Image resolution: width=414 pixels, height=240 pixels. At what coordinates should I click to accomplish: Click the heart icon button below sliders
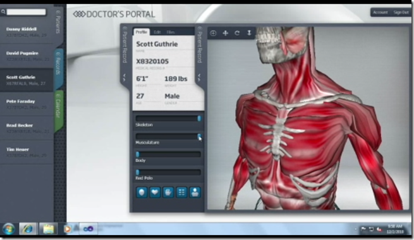point(155,192)
